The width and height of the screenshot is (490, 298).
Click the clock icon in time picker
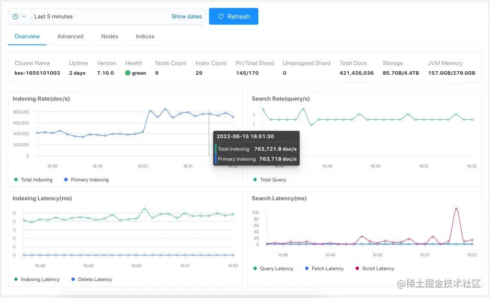(x=15, y=17)
